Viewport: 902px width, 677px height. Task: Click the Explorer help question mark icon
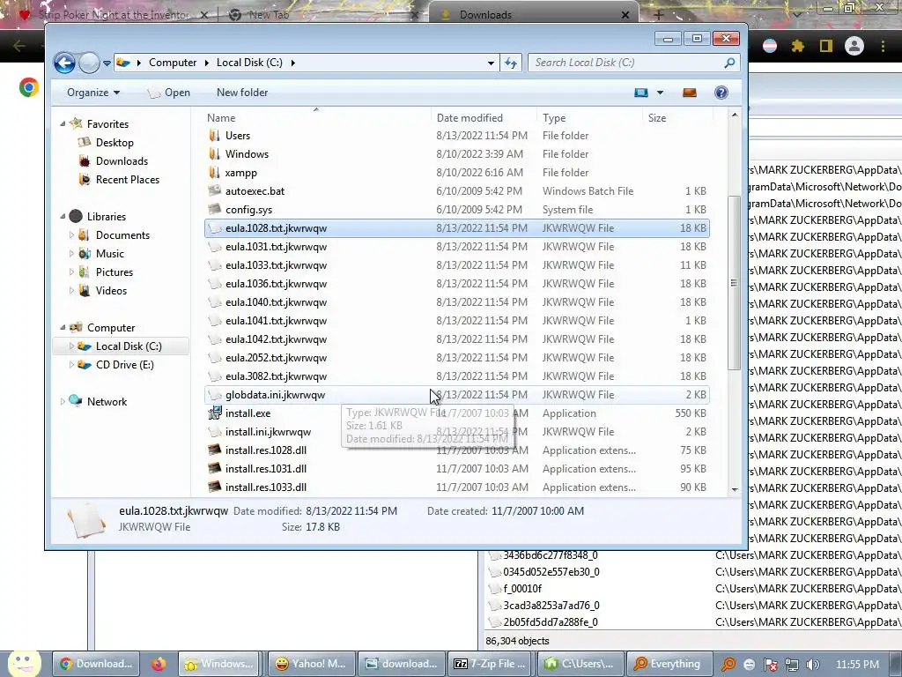click(721, 93)
